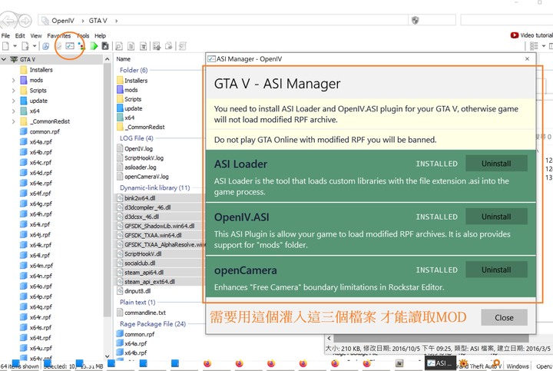Click the Name column header

coord(124,59)
